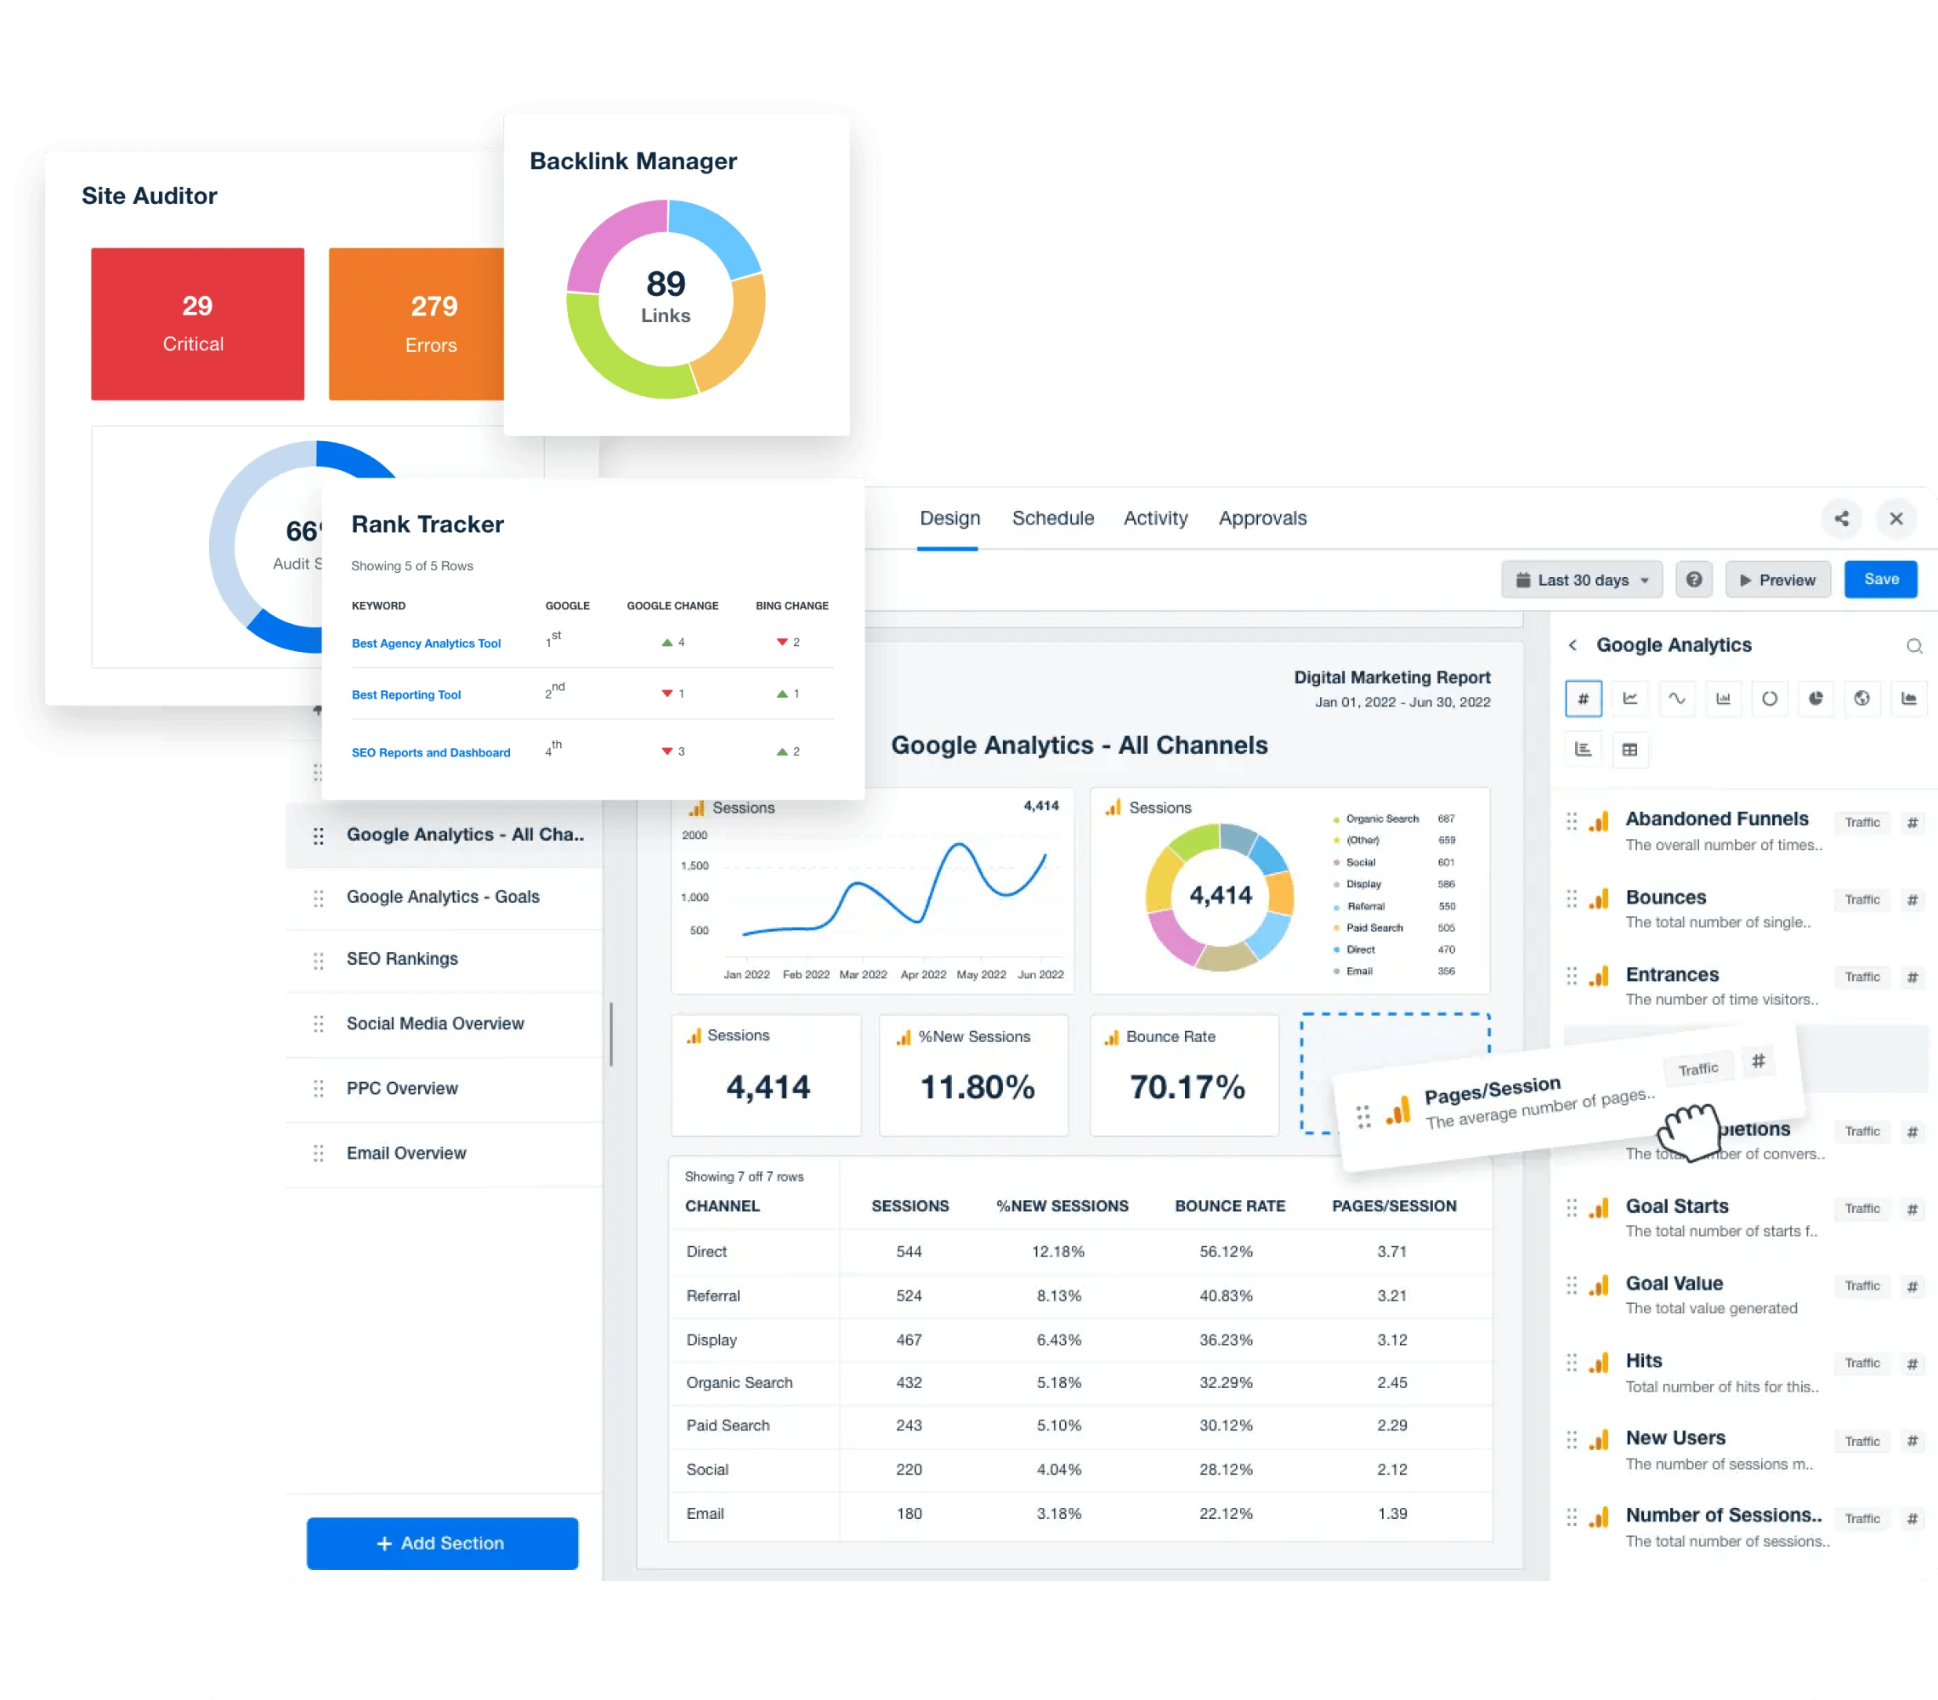This screenshot has height=1700, width=1938.
Task: Search Google Analytics metrics with the magnifier icon
Action: pos(1914,646)
